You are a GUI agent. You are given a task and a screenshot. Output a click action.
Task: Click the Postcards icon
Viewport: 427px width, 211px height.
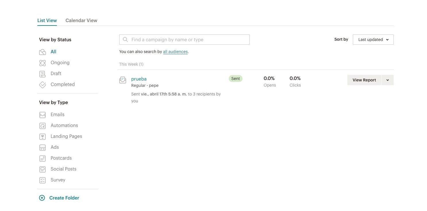point(43,159)
